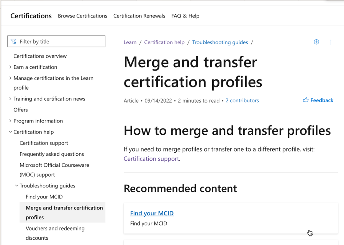Click the add to collection plus icon
Image resolution: width=344 pixels, height=245 pixels.
(x=316, y=42)
